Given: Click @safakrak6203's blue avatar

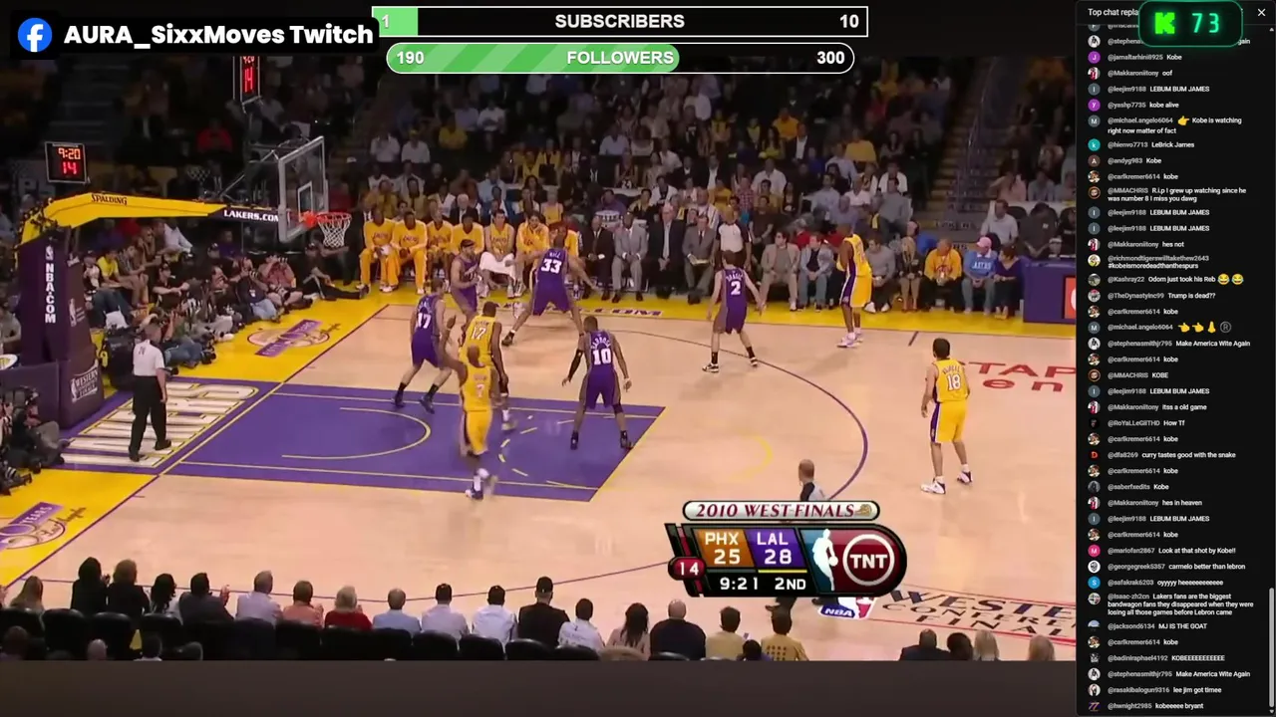Looking at the screenshot, I should point(1094,583).
